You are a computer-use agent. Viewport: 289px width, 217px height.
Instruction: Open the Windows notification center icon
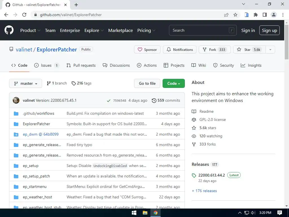coord(280,213)
